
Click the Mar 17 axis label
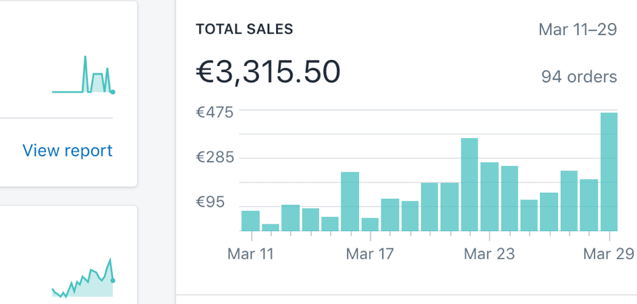[370, 254]
